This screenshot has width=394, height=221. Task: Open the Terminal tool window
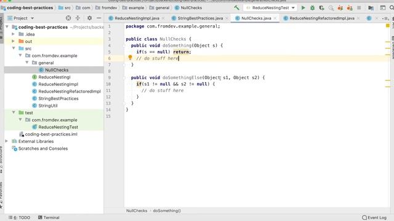pyautogui.click(x=49, y=217)
